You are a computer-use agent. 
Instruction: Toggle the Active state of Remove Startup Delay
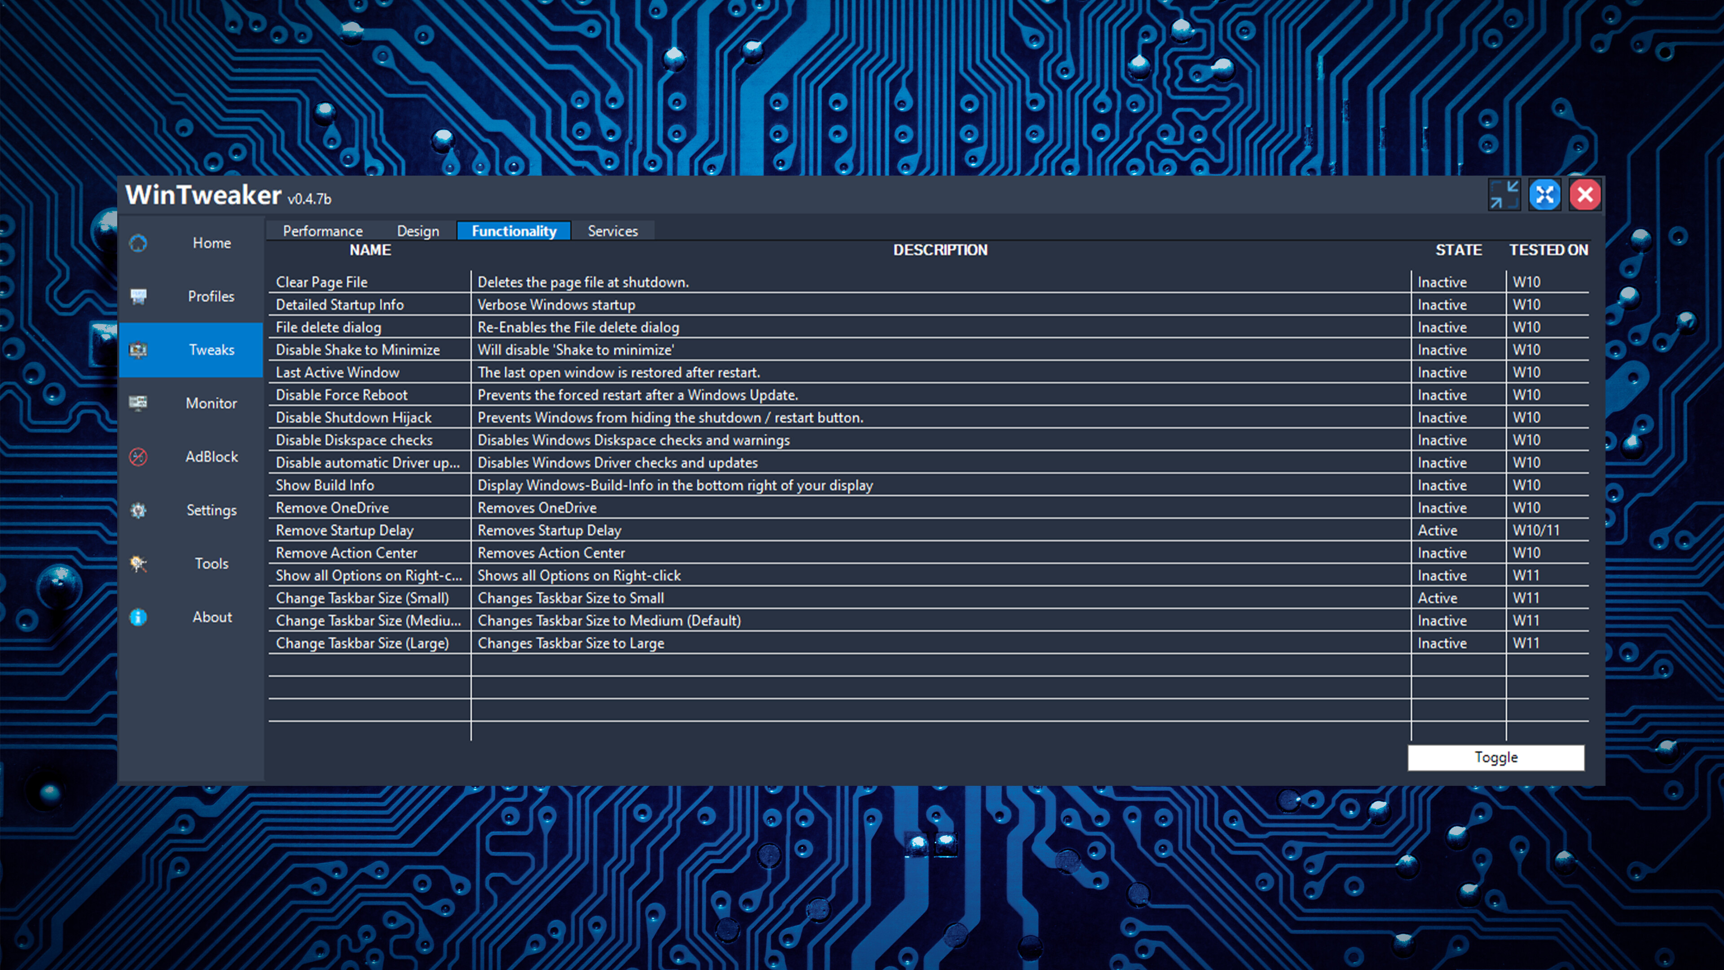(x=1437, y=529)
